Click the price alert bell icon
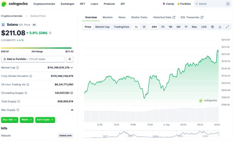Image resolution: width=233 pixels, height=141 pixels. [x=69, y=59]
